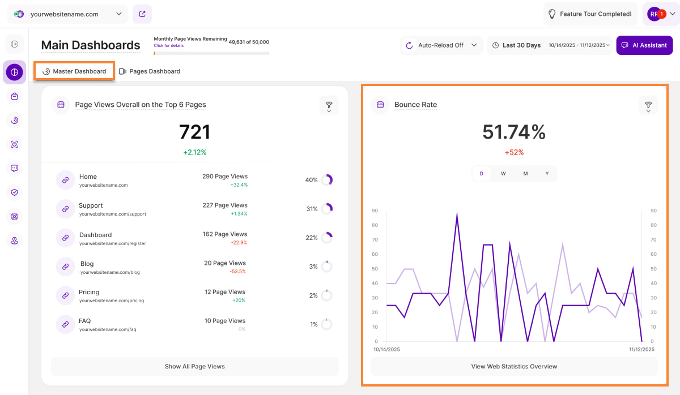Open website in new tab icon
Screen dimensions: 680x395
pyautogui.click(x=142, y=14)
